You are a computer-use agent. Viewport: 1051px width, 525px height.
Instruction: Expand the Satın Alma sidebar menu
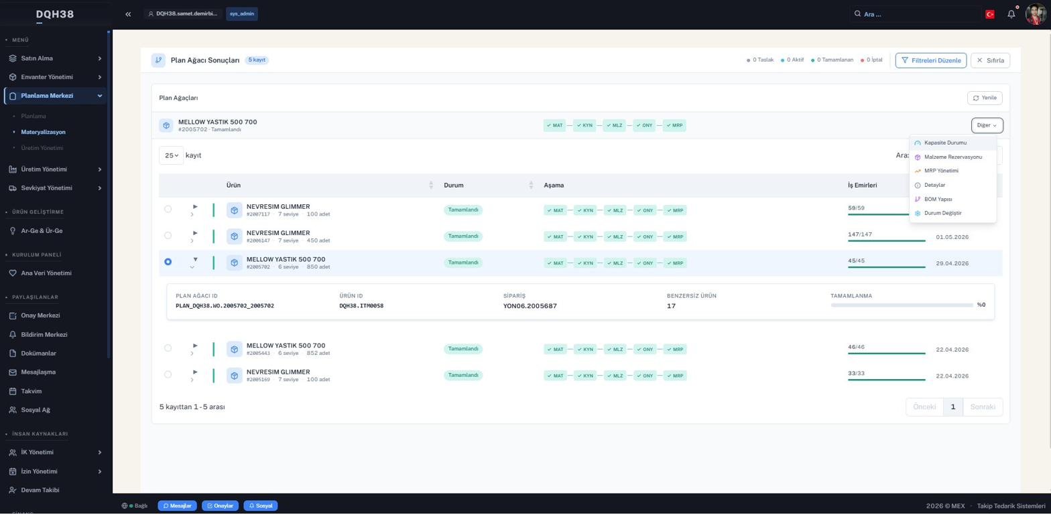tap(54, 58)
